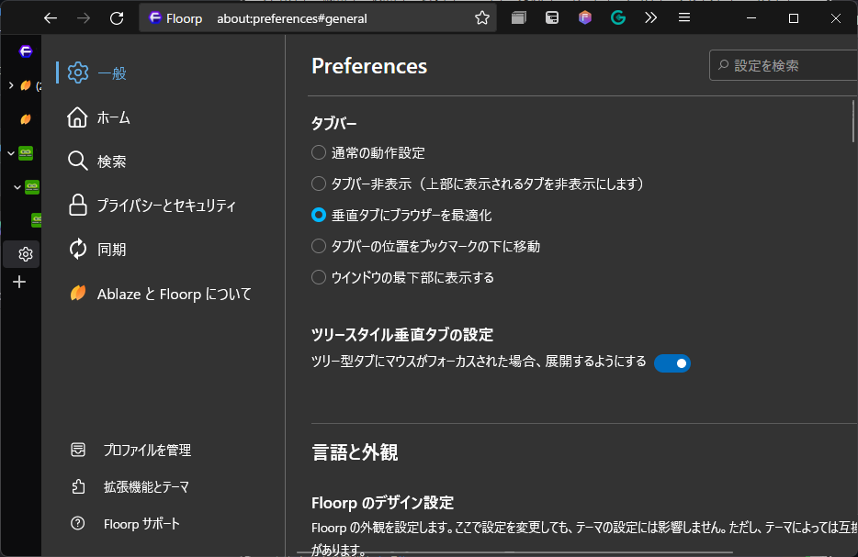Screen dimensions: 858x557
Task: Select the settings gear tab in the vertical tab bar
Action: pos(25,254)
